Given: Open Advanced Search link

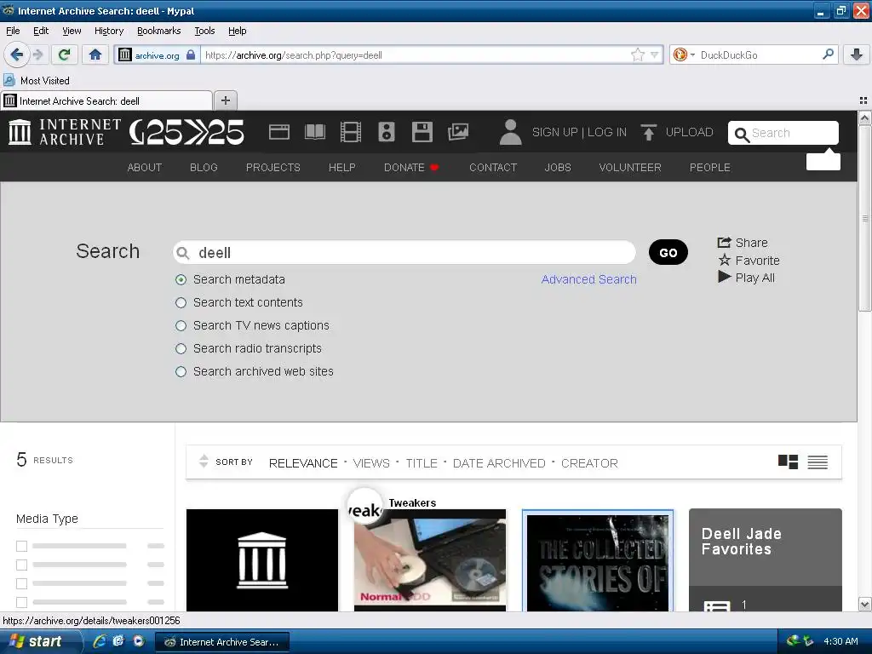Looking at the screenshot, I should [x=589, y=279].
